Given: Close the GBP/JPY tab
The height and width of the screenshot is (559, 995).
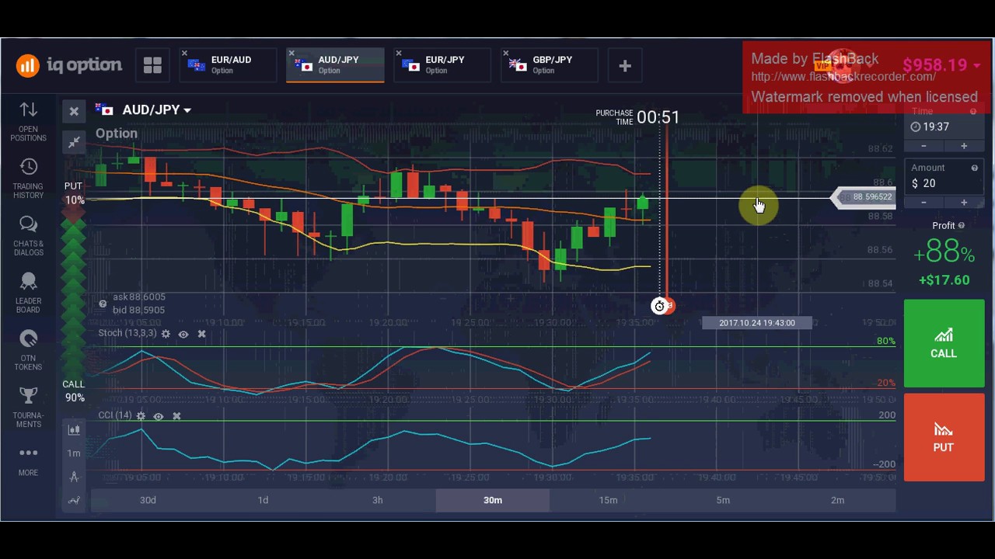Looking at the screenshot, I should (505, 54).
